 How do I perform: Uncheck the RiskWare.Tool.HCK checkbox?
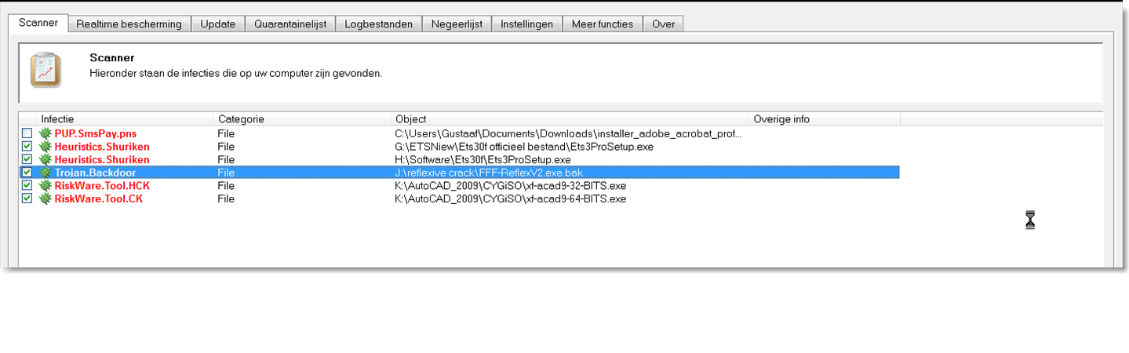27,186
